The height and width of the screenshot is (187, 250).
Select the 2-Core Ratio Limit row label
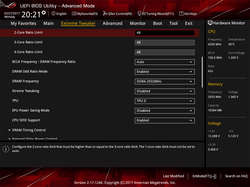[28, 33]
